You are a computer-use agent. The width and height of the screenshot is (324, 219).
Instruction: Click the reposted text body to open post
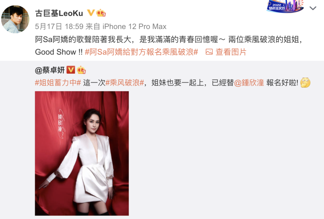point(173,83)
